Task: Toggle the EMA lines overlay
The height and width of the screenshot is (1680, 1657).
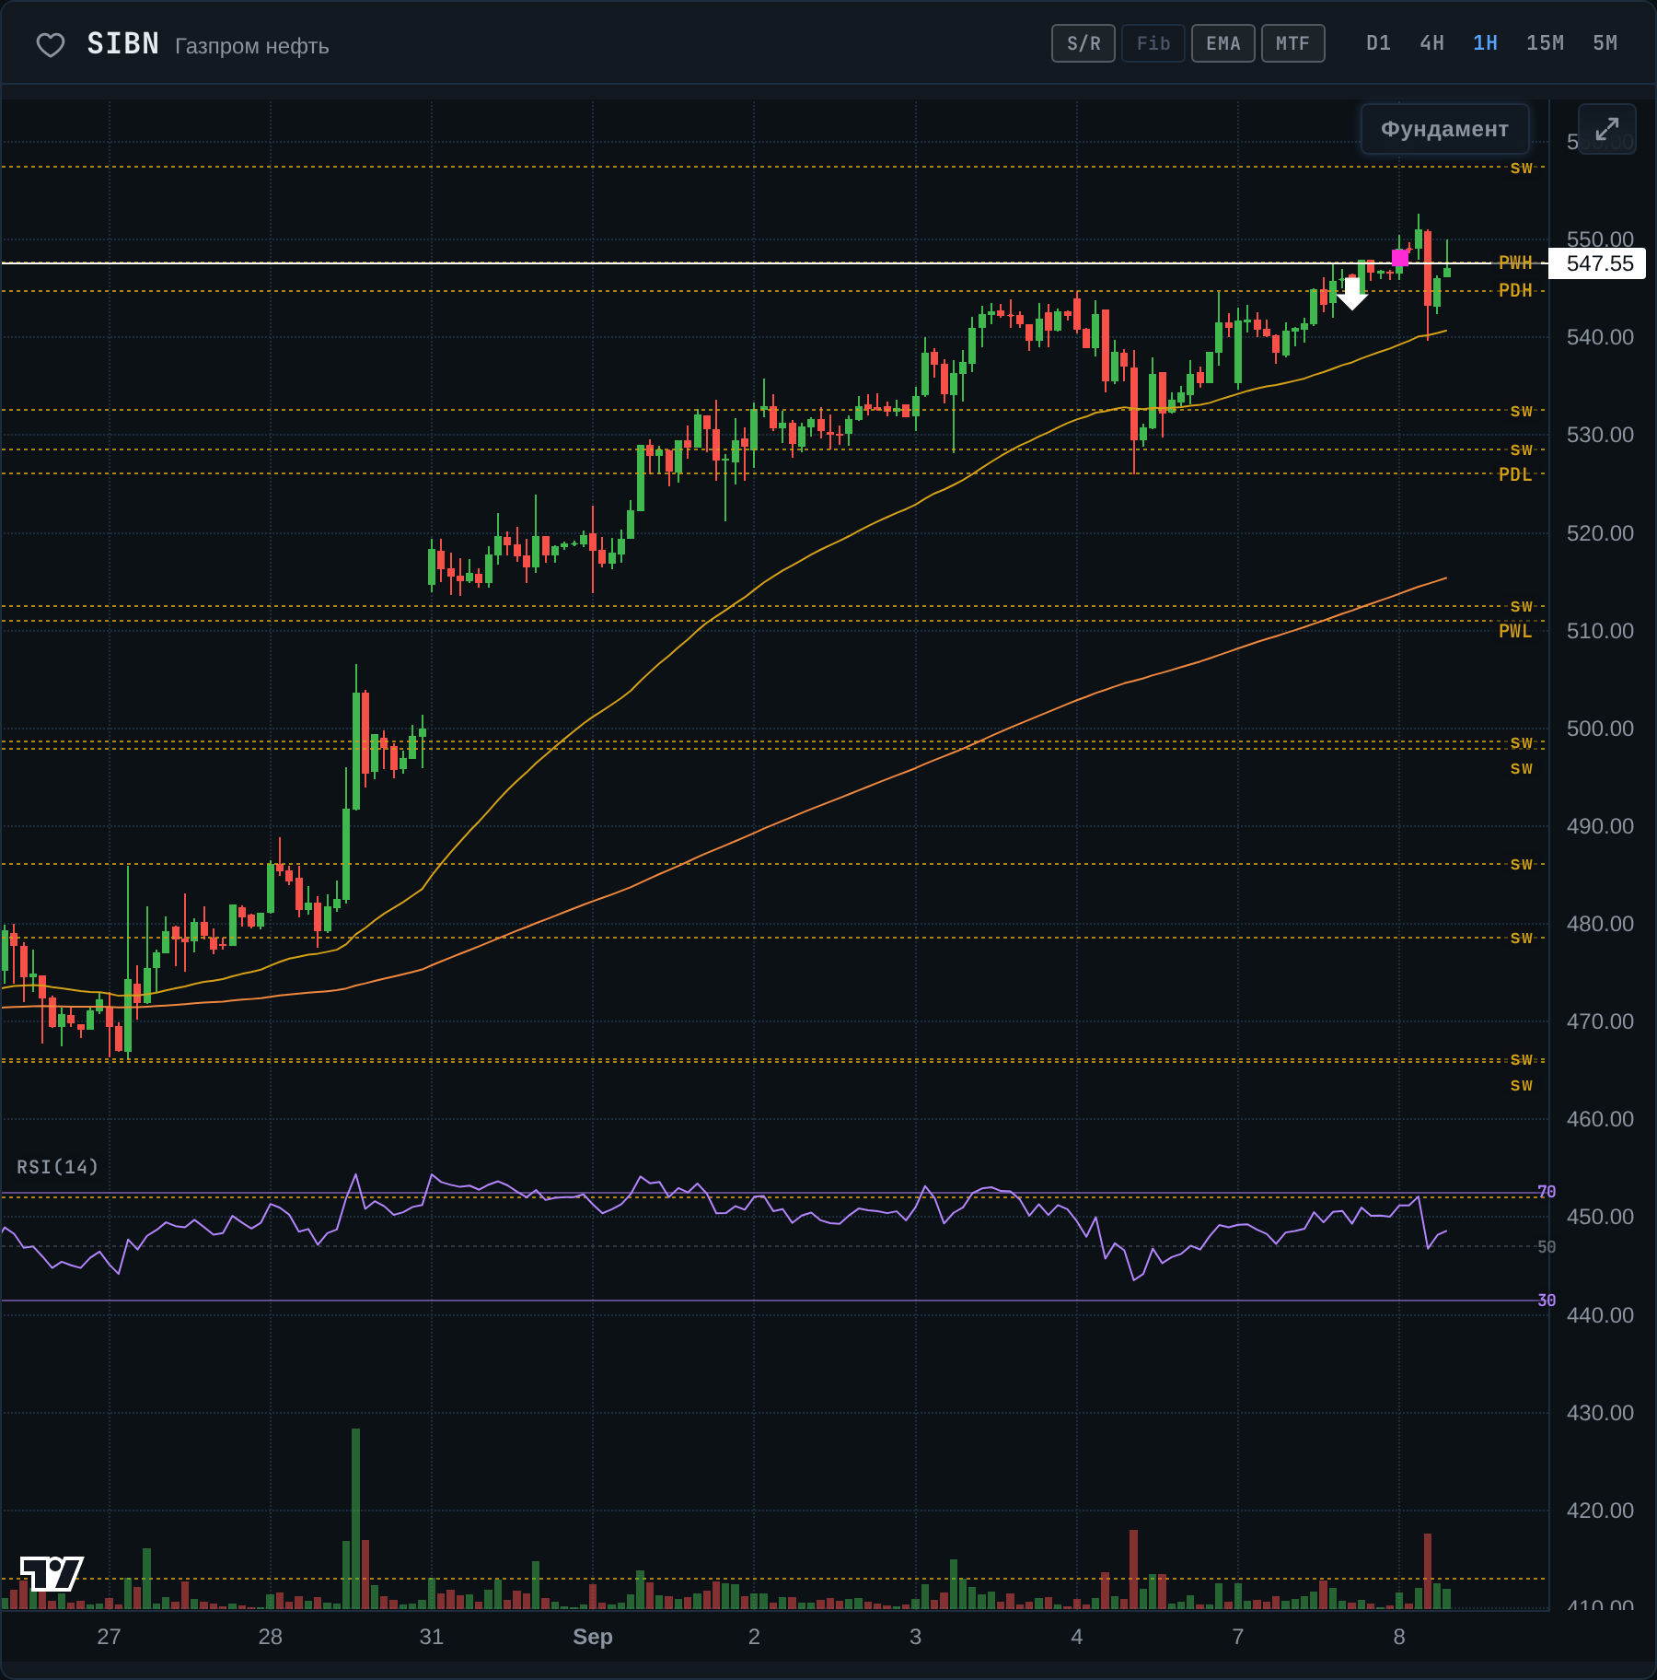Action: [1223, 43]
